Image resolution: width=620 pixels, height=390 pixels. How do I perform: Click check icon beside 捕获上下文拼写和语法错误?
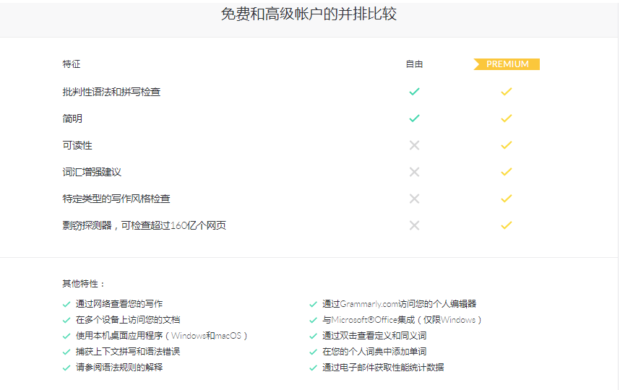pos(66,352)
